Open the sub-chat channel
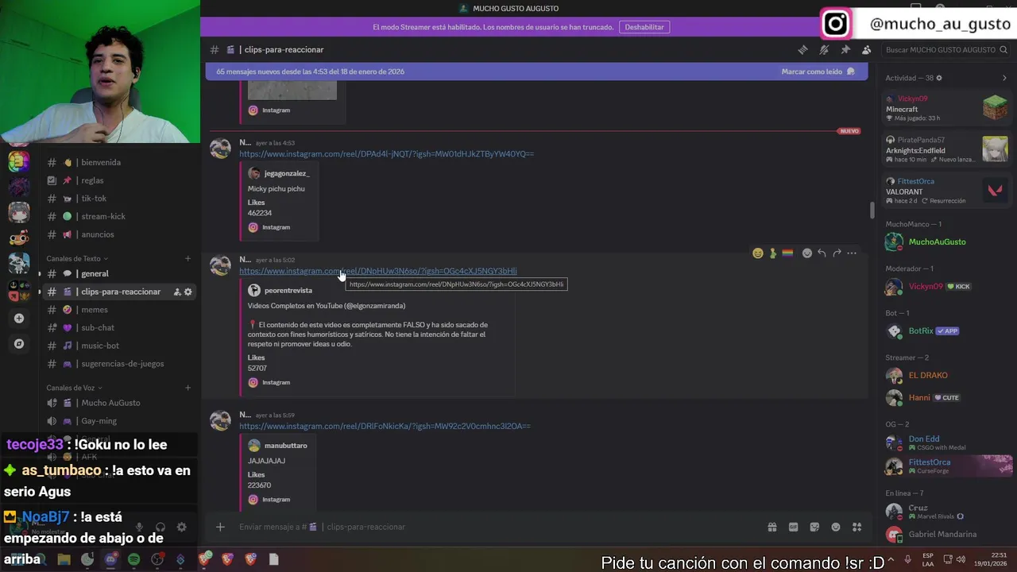Viewport: 1017px width, 572px height. pyautogui.click(x=98, y=327)
